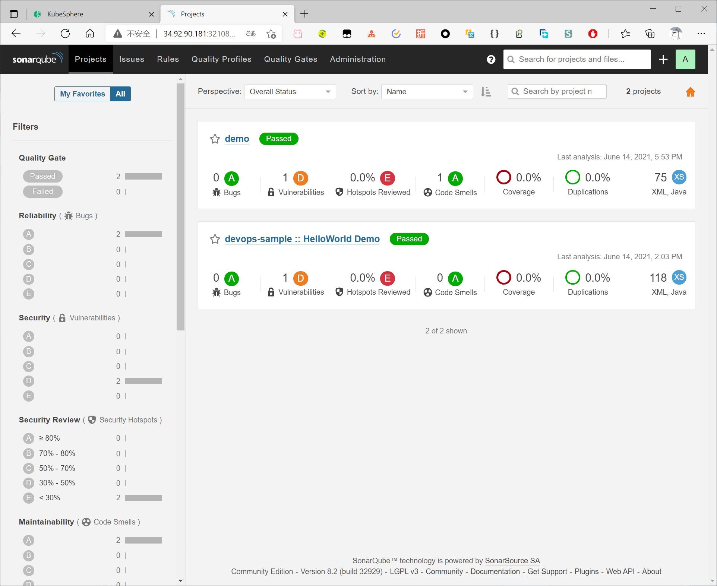Open the Quality Profiles menu
Screen dimensions: 717x586
click(221, 59)
